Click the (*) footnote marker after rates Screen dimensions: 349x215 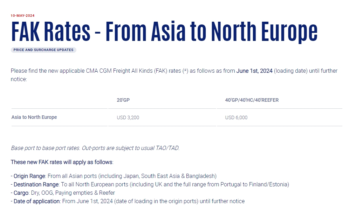(186, 71)
